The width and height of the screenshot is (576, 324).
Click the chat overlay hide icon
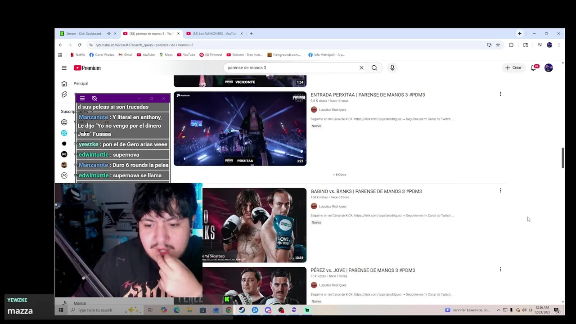click(x=94, y=98)
